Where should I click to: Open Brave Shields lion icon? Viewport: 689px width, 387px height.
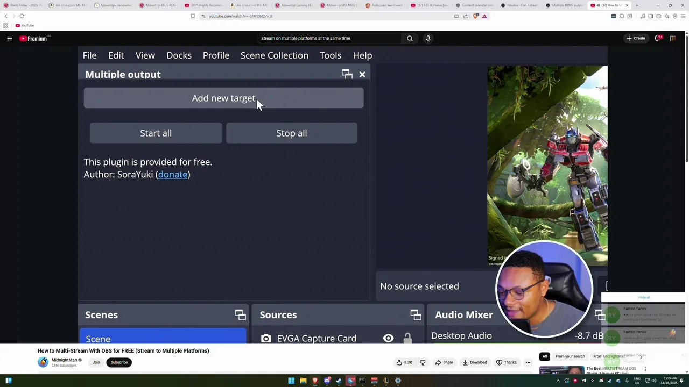475,16
